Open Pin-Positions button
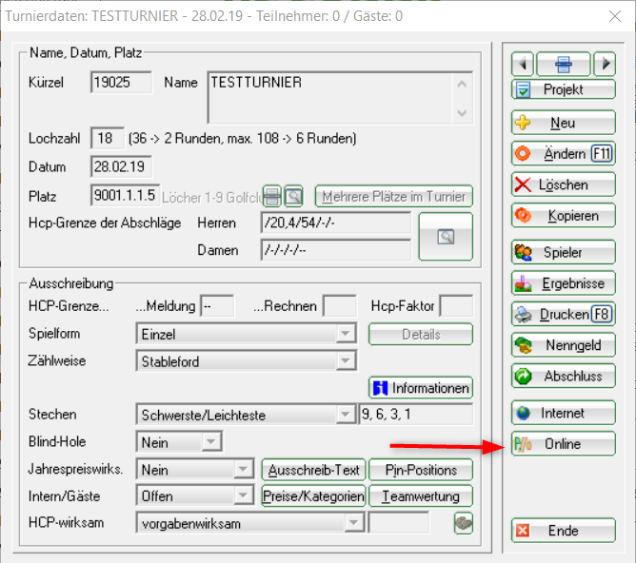The height and width of the screenshot is (563, 636). (x=421, y=470)
